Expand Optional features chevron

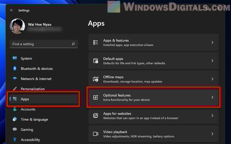(212, 97)
